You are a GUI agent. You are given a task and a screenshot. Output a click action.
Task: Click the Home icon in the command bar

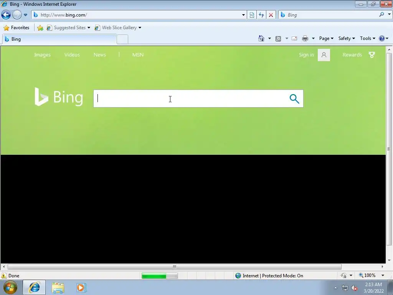click(x=261, y=38)
